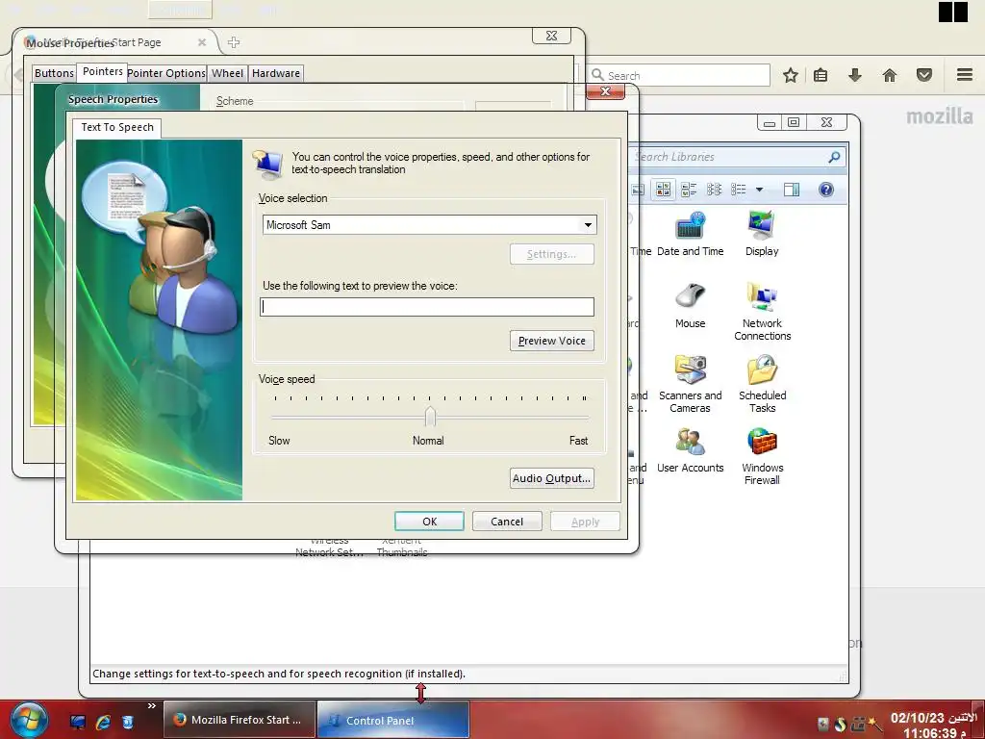Expand the view options dropdown arrow in Control Panel
985x739 pixels.
(760, 190)
